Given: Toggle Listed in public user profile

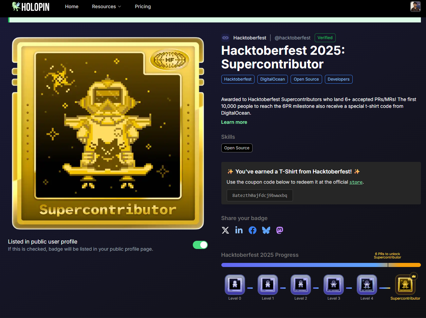Looking at the screenshot, I should [200, 245].
